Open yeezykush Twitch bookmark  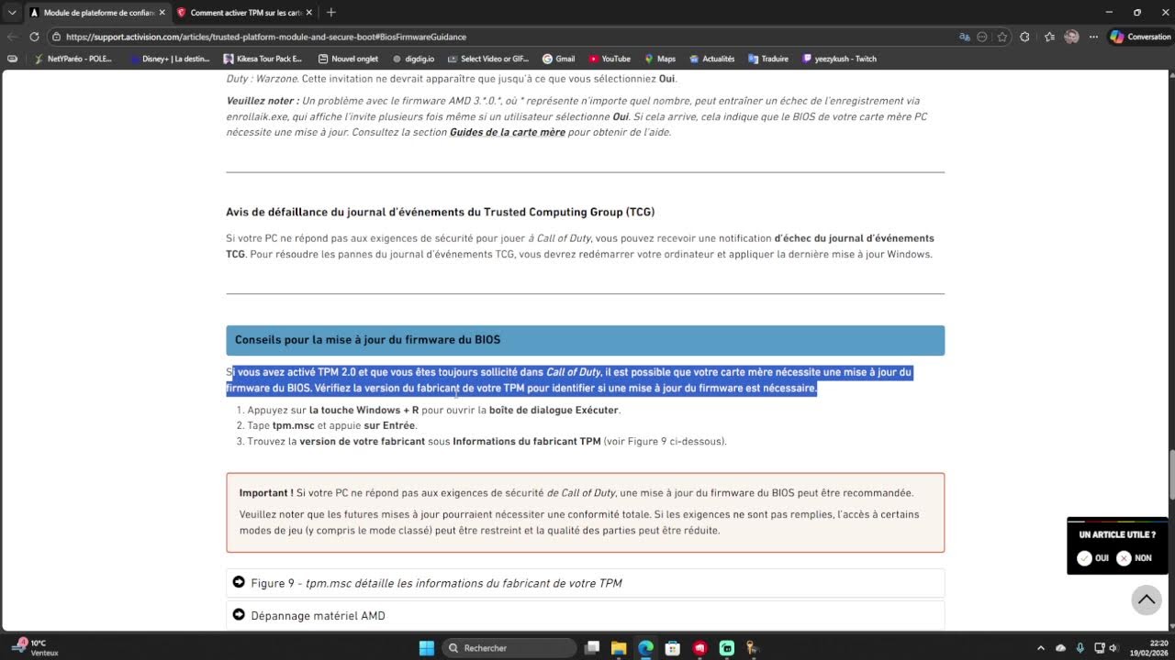point(839,59)
